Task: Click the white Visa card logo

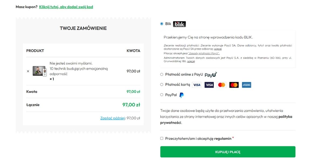Action: point(197,85)
